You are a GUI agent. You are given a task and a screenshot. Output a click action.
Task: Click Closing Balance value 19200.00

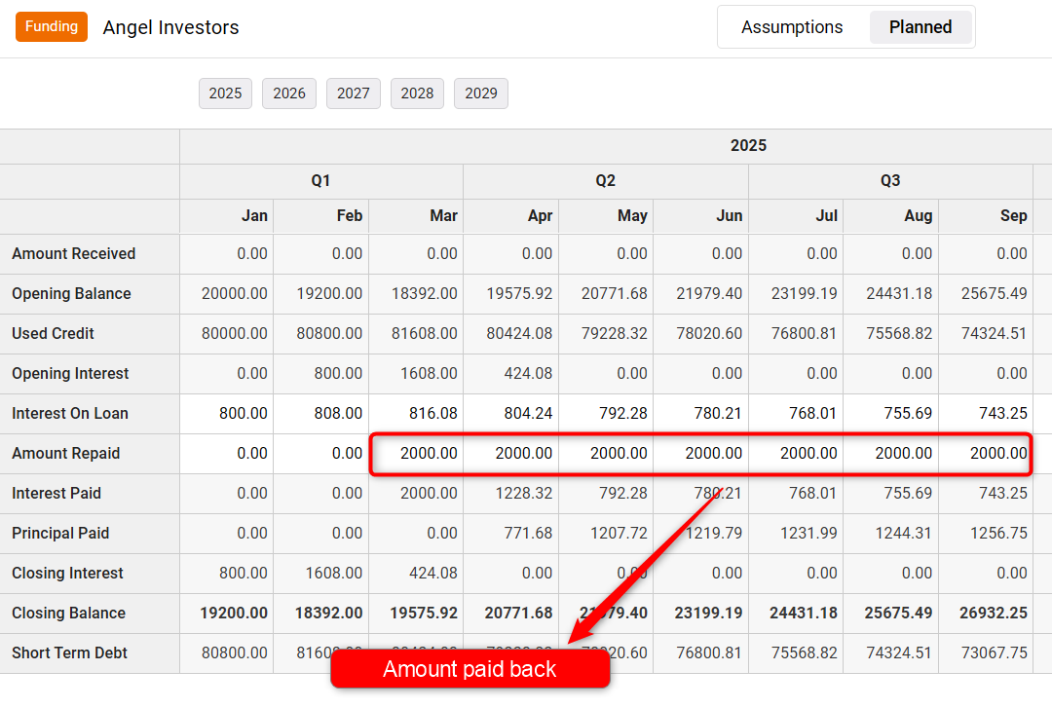[234, 614]
